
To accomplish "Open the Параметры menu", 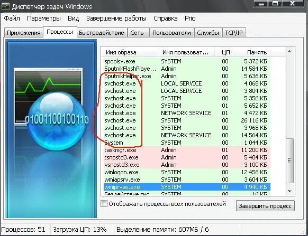I will 44,18.
